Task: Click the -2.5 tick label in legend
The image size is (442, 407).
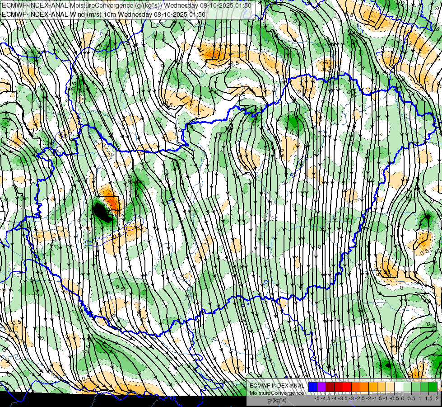Action: tap(360, 398)
